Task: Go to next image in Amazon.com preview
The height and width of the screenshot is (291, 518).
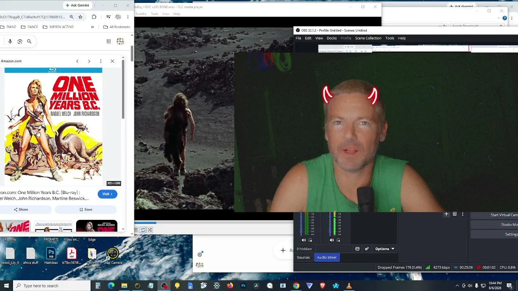Action: click(89, 61)
